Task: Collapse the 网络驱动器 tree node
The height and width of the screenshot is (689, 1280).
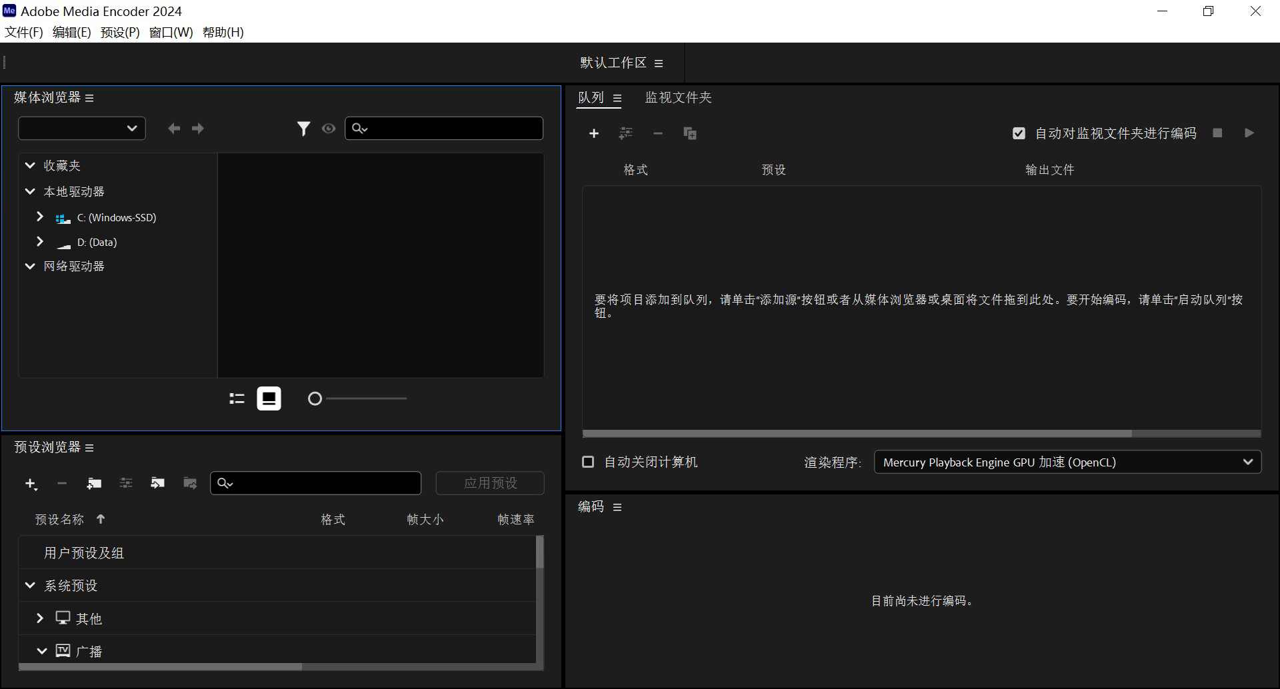Action: click(x=30, y=266)
